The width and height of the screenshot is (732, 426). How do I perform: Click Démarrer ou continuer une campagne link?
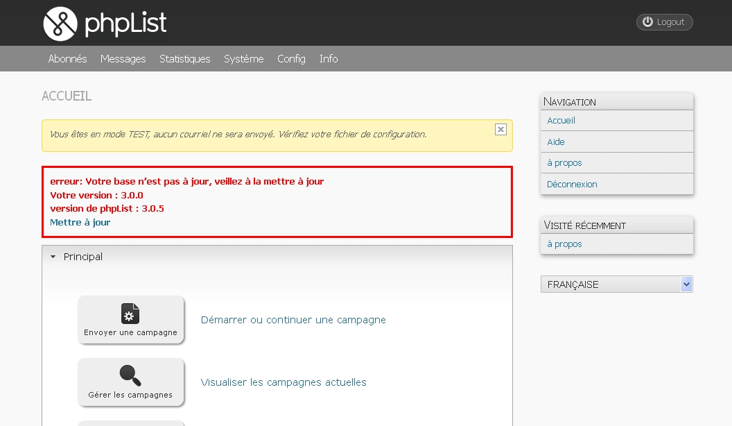coord(293,320)
